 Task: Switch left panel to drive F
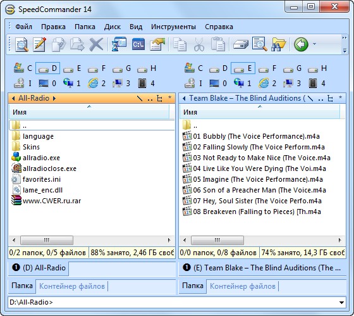[97, 68]
